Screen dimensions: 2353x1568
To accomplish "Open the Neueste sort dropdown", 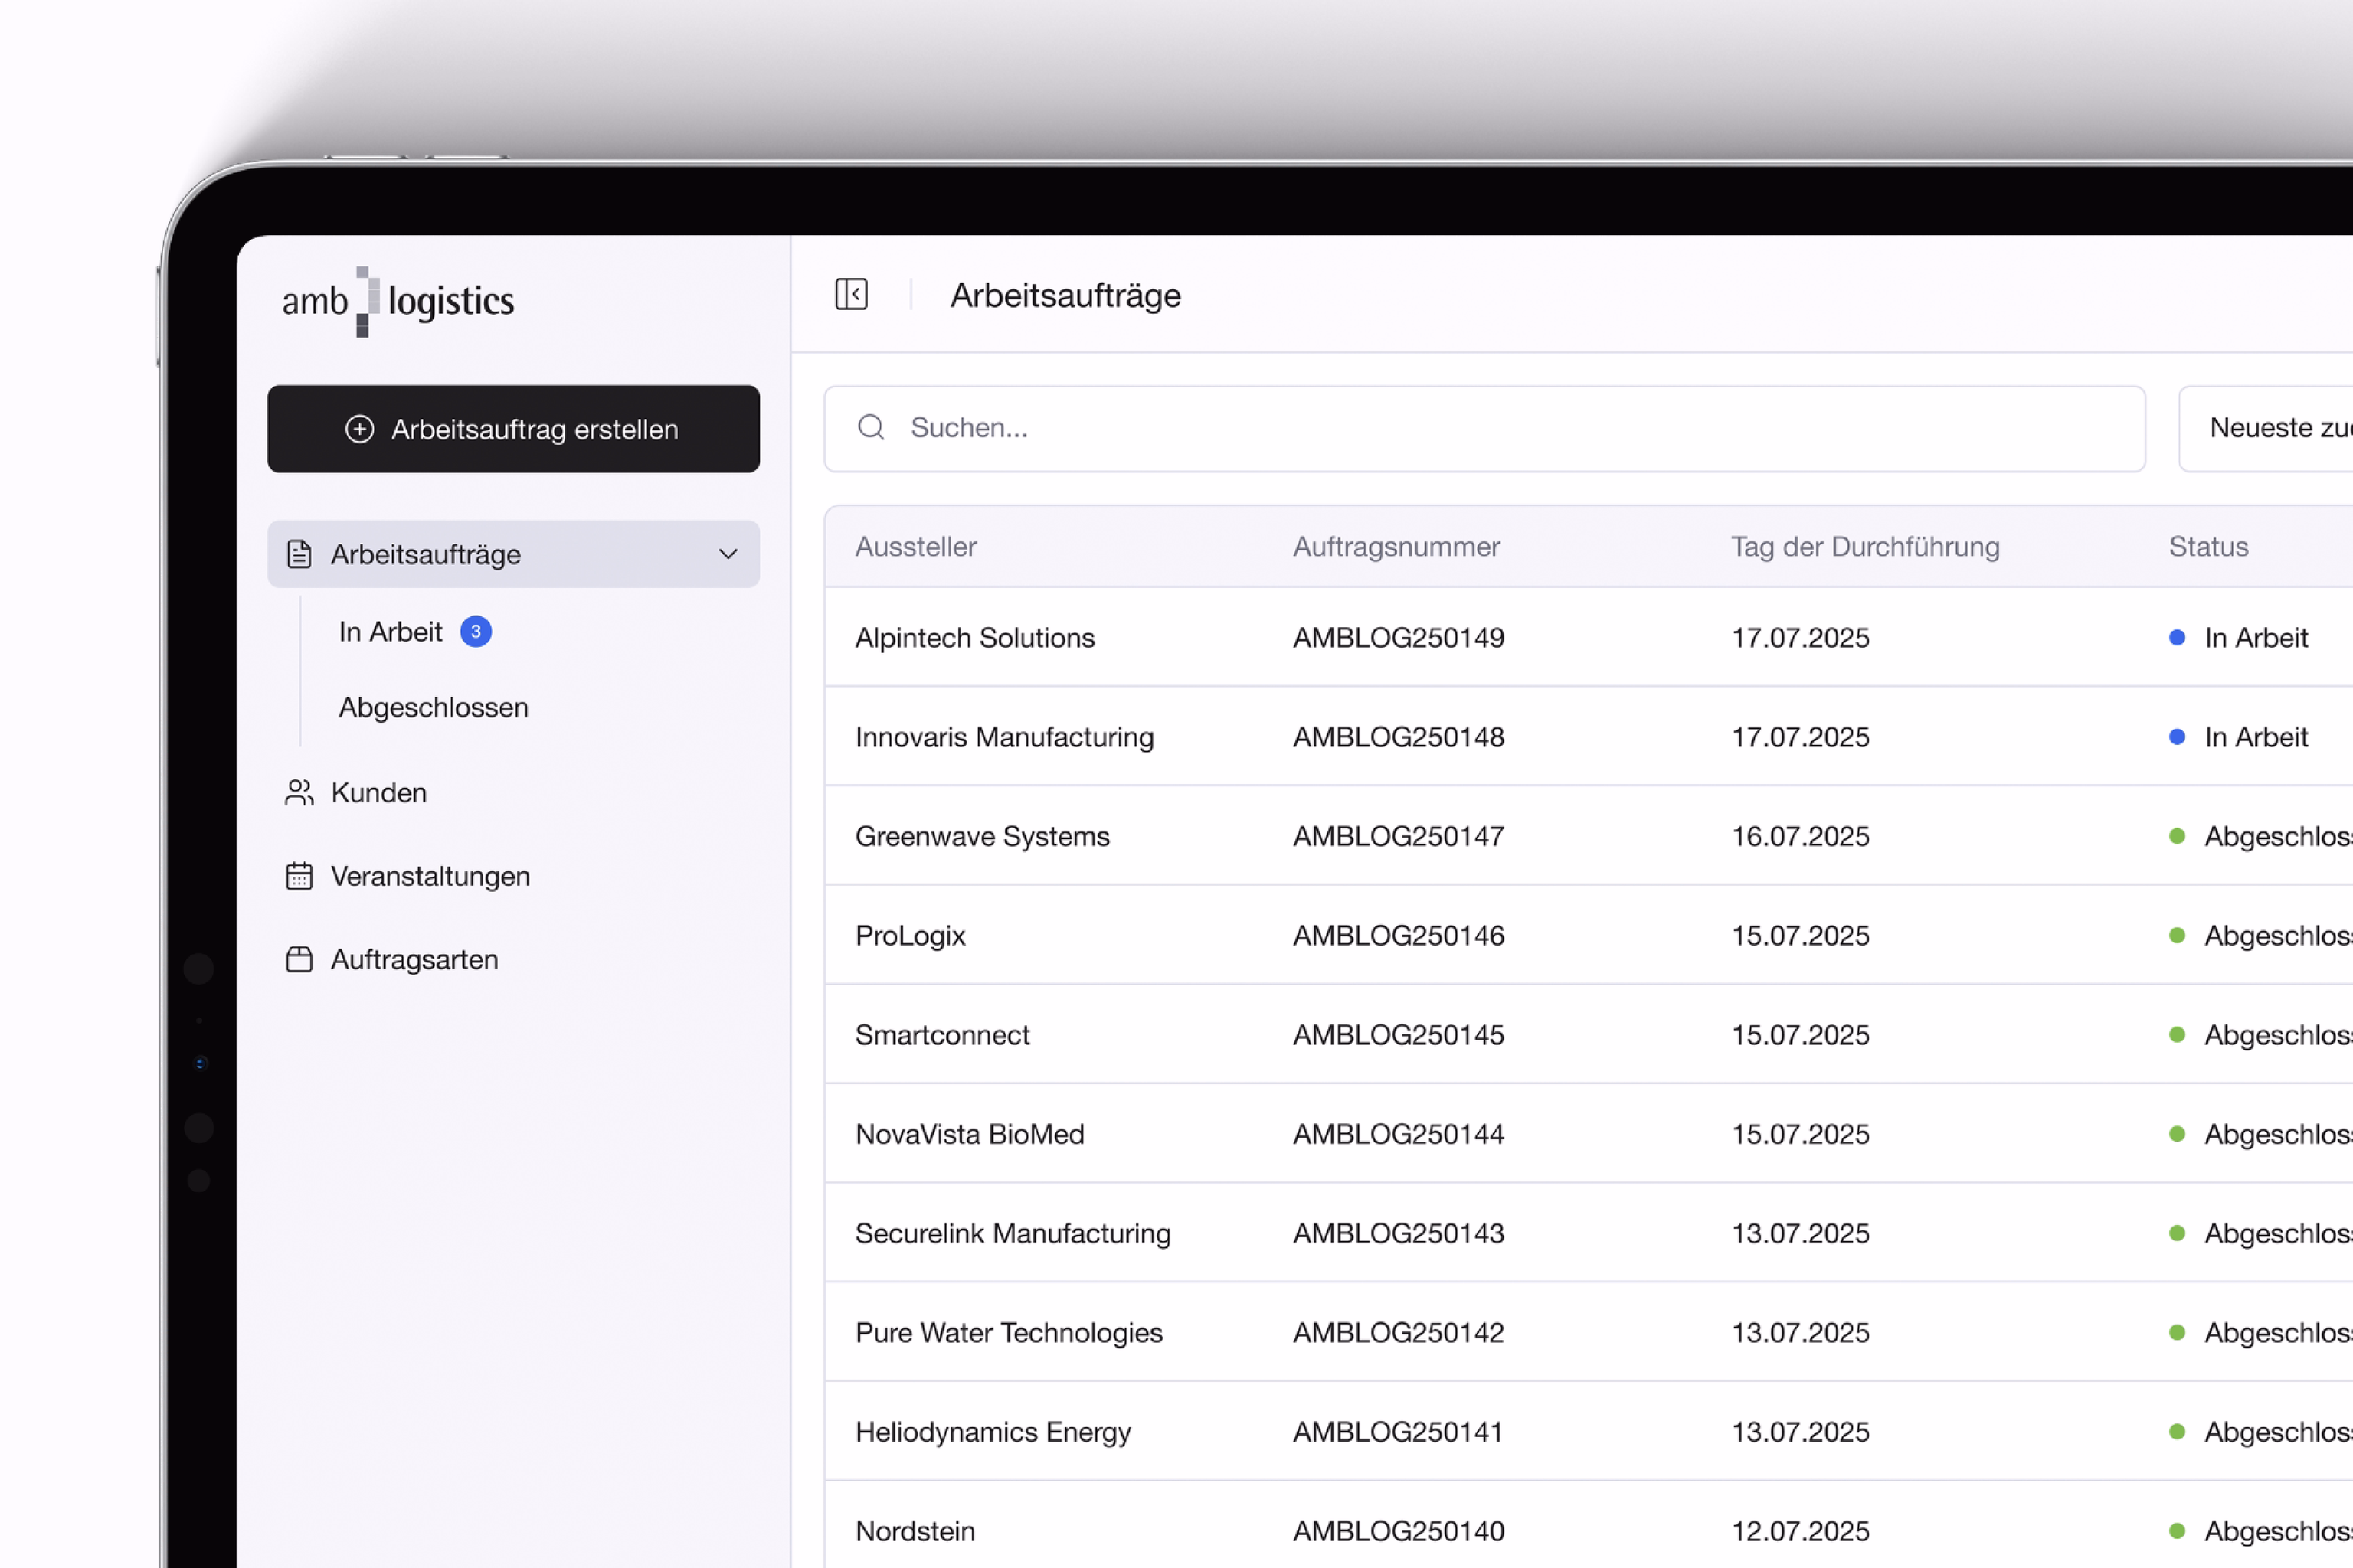I will (2266, 429).
